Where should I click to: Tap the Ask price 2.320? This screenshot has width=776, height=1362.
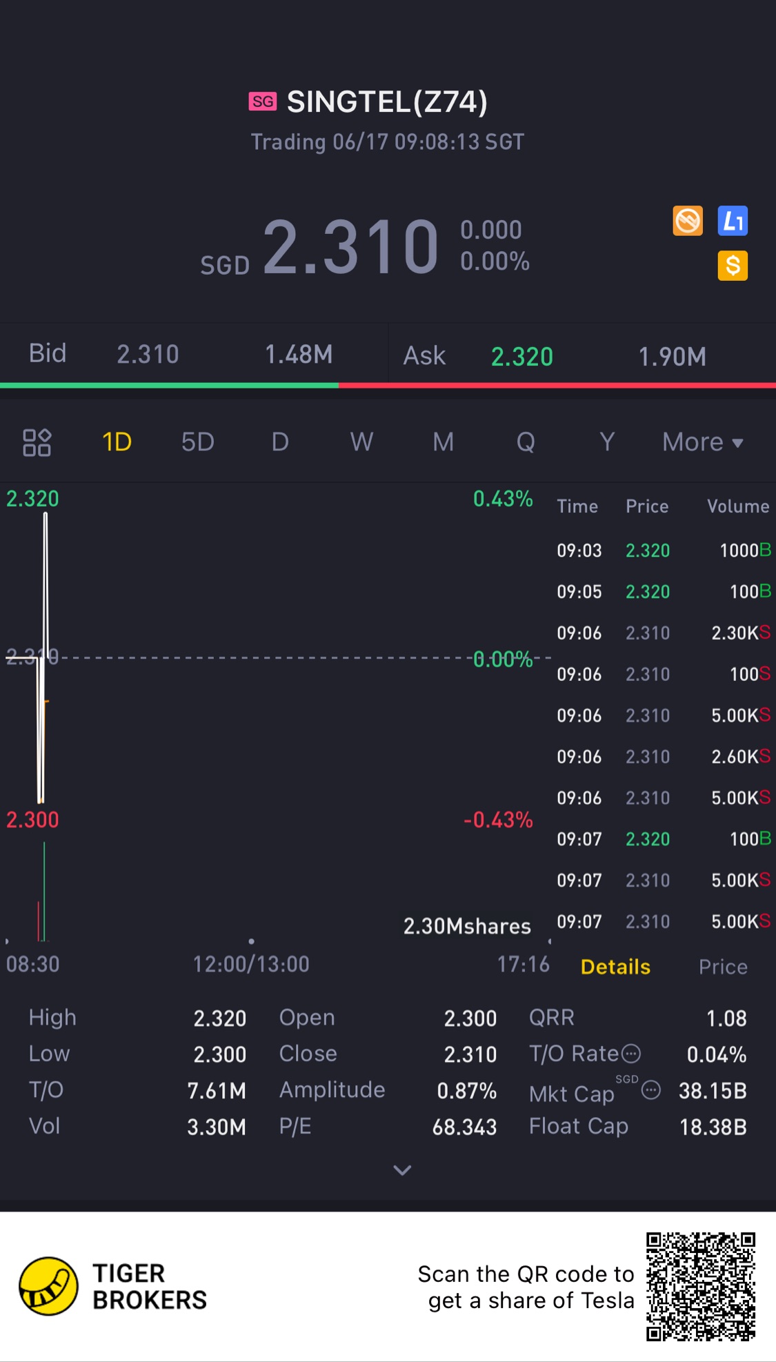521,357
